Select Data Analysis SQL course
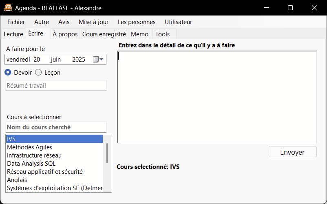Screen dimensions: 327x204 (x=31, y=164)
